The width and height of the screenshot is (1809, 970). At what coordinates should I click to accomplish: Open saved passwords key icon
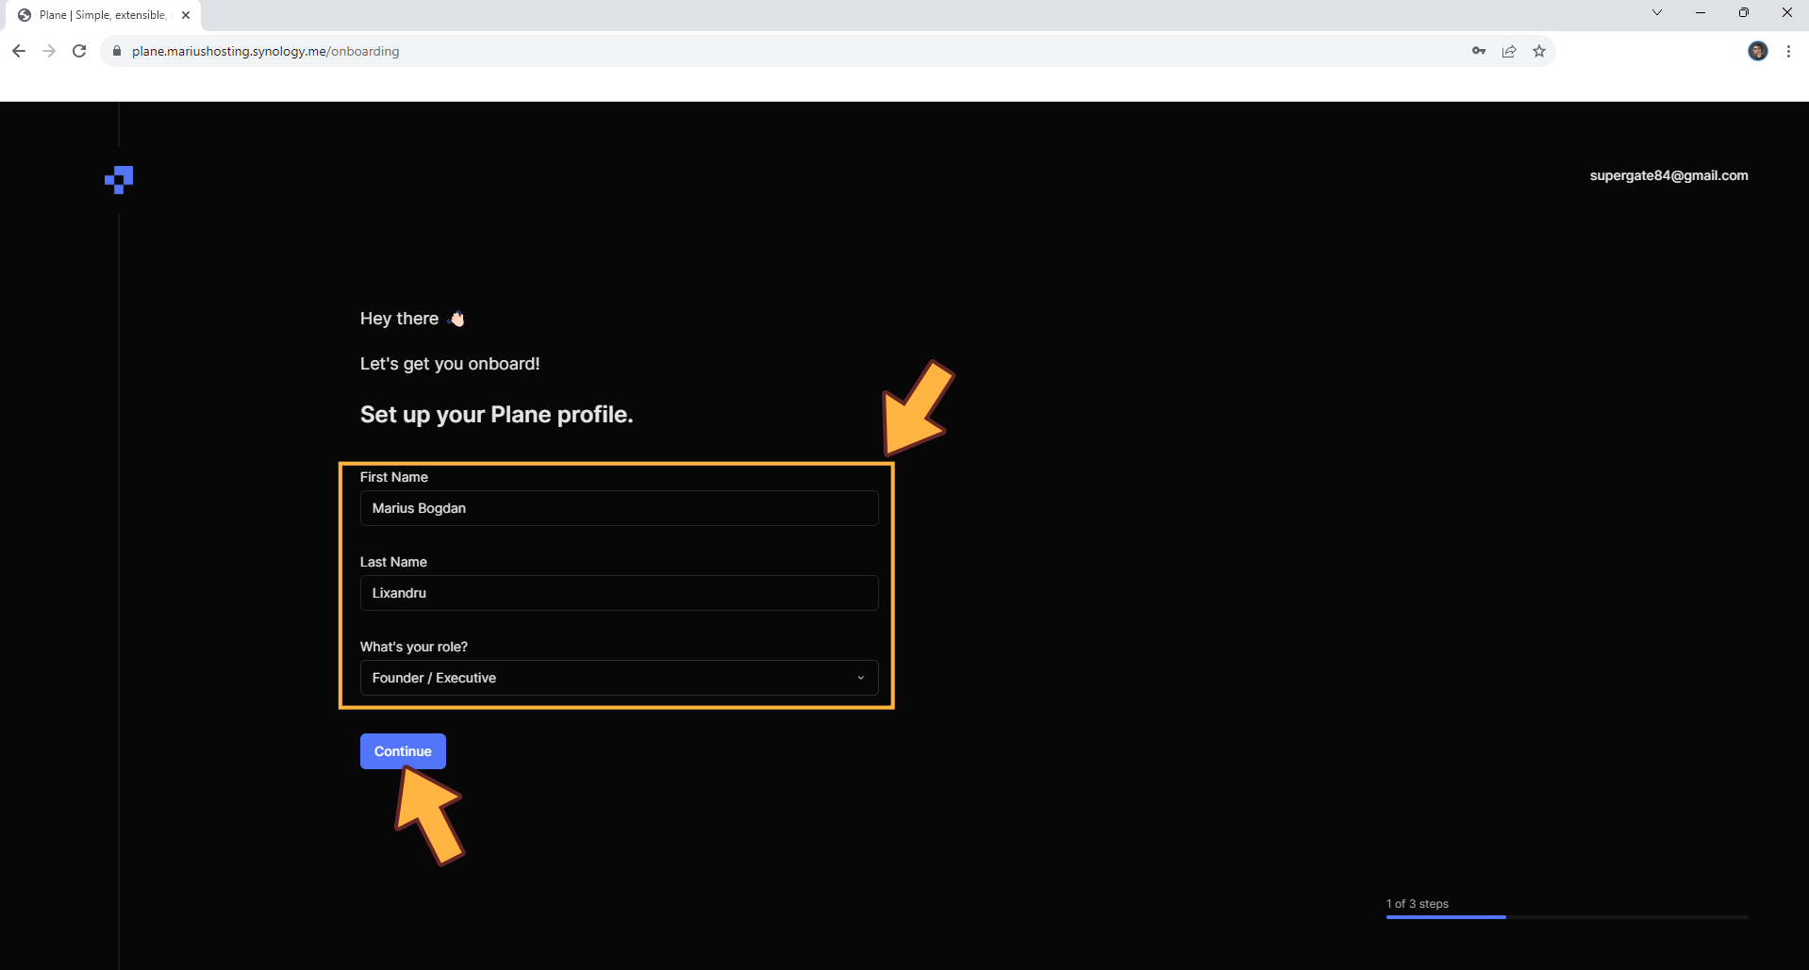(1479, 51)
